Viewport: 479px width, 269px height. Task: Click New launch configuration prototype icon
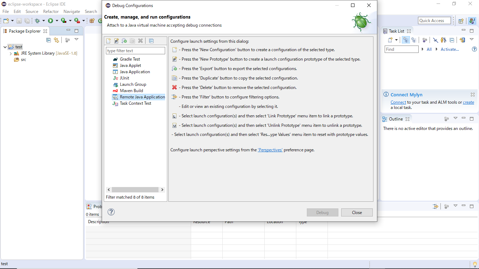pyautogui.click(x=116, y=41)
